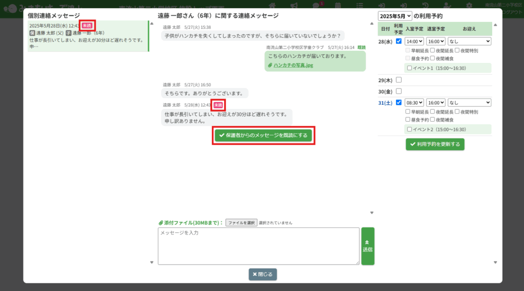Enable イベント1 (15:00〜16:30) checkbox

[x=409, y=68]
